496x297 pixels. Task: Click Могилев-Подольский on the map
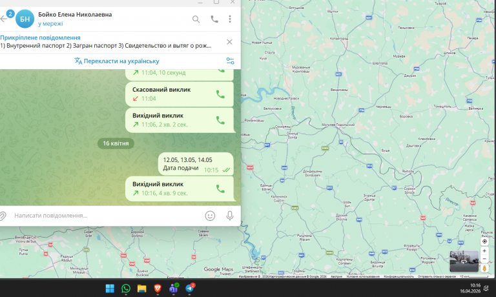coord(338,125)
